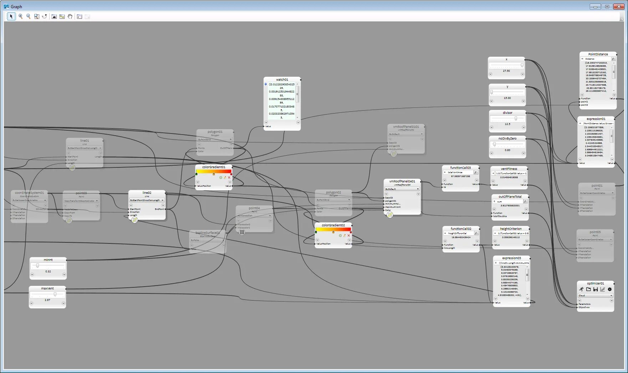Viewport: 628px width, 373px height.
Task: Toggle the checkbox in functionCall02 heightDifferential field
Action: pos(445,233)
